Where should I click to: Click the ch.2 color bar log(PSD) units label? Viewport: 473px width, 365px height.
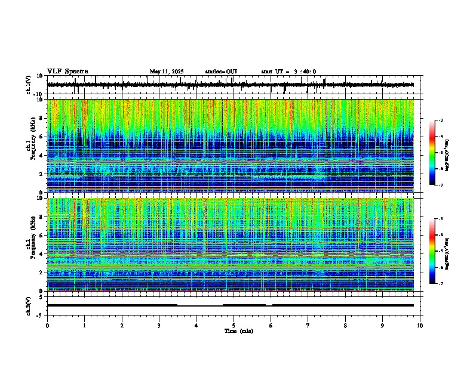447,253
